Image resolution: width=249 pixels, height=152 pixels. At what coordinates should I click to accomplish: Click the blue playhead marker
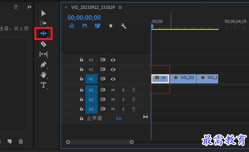152,26
